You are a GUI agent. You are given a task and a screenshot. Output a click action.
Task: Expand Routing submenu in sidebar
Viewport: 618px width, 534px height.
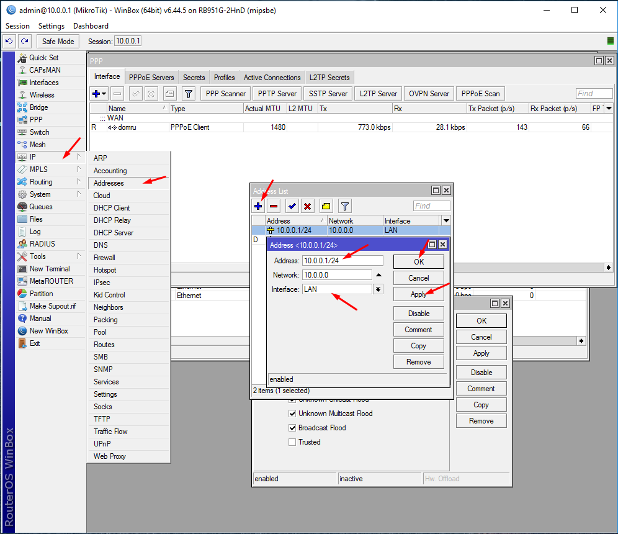[79, 181]
